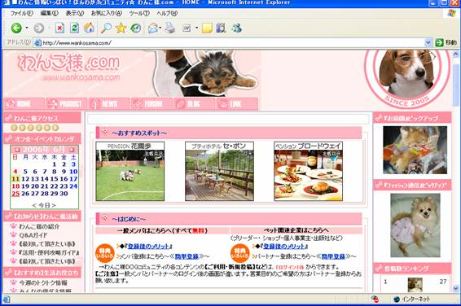This screenshot has width=461, height=306.
Task: Go to next month in calendar
Action: (x=72, y=150)
